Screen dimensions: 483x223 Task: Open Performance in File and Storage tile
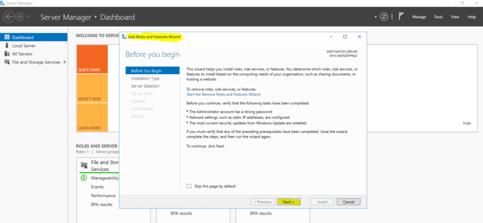(x=103, y=196)
